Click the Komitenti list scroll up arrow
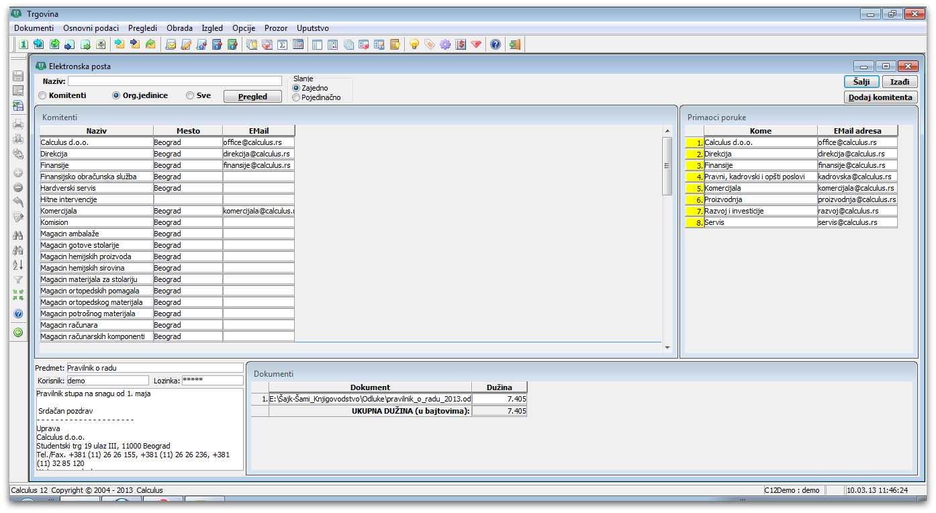This screenshot has height=513, width=936. point(667,131)
